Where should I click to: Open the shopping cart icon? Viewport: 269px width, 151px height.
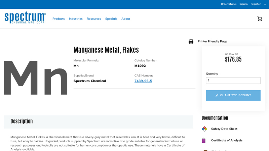click(x=259, y=18)
